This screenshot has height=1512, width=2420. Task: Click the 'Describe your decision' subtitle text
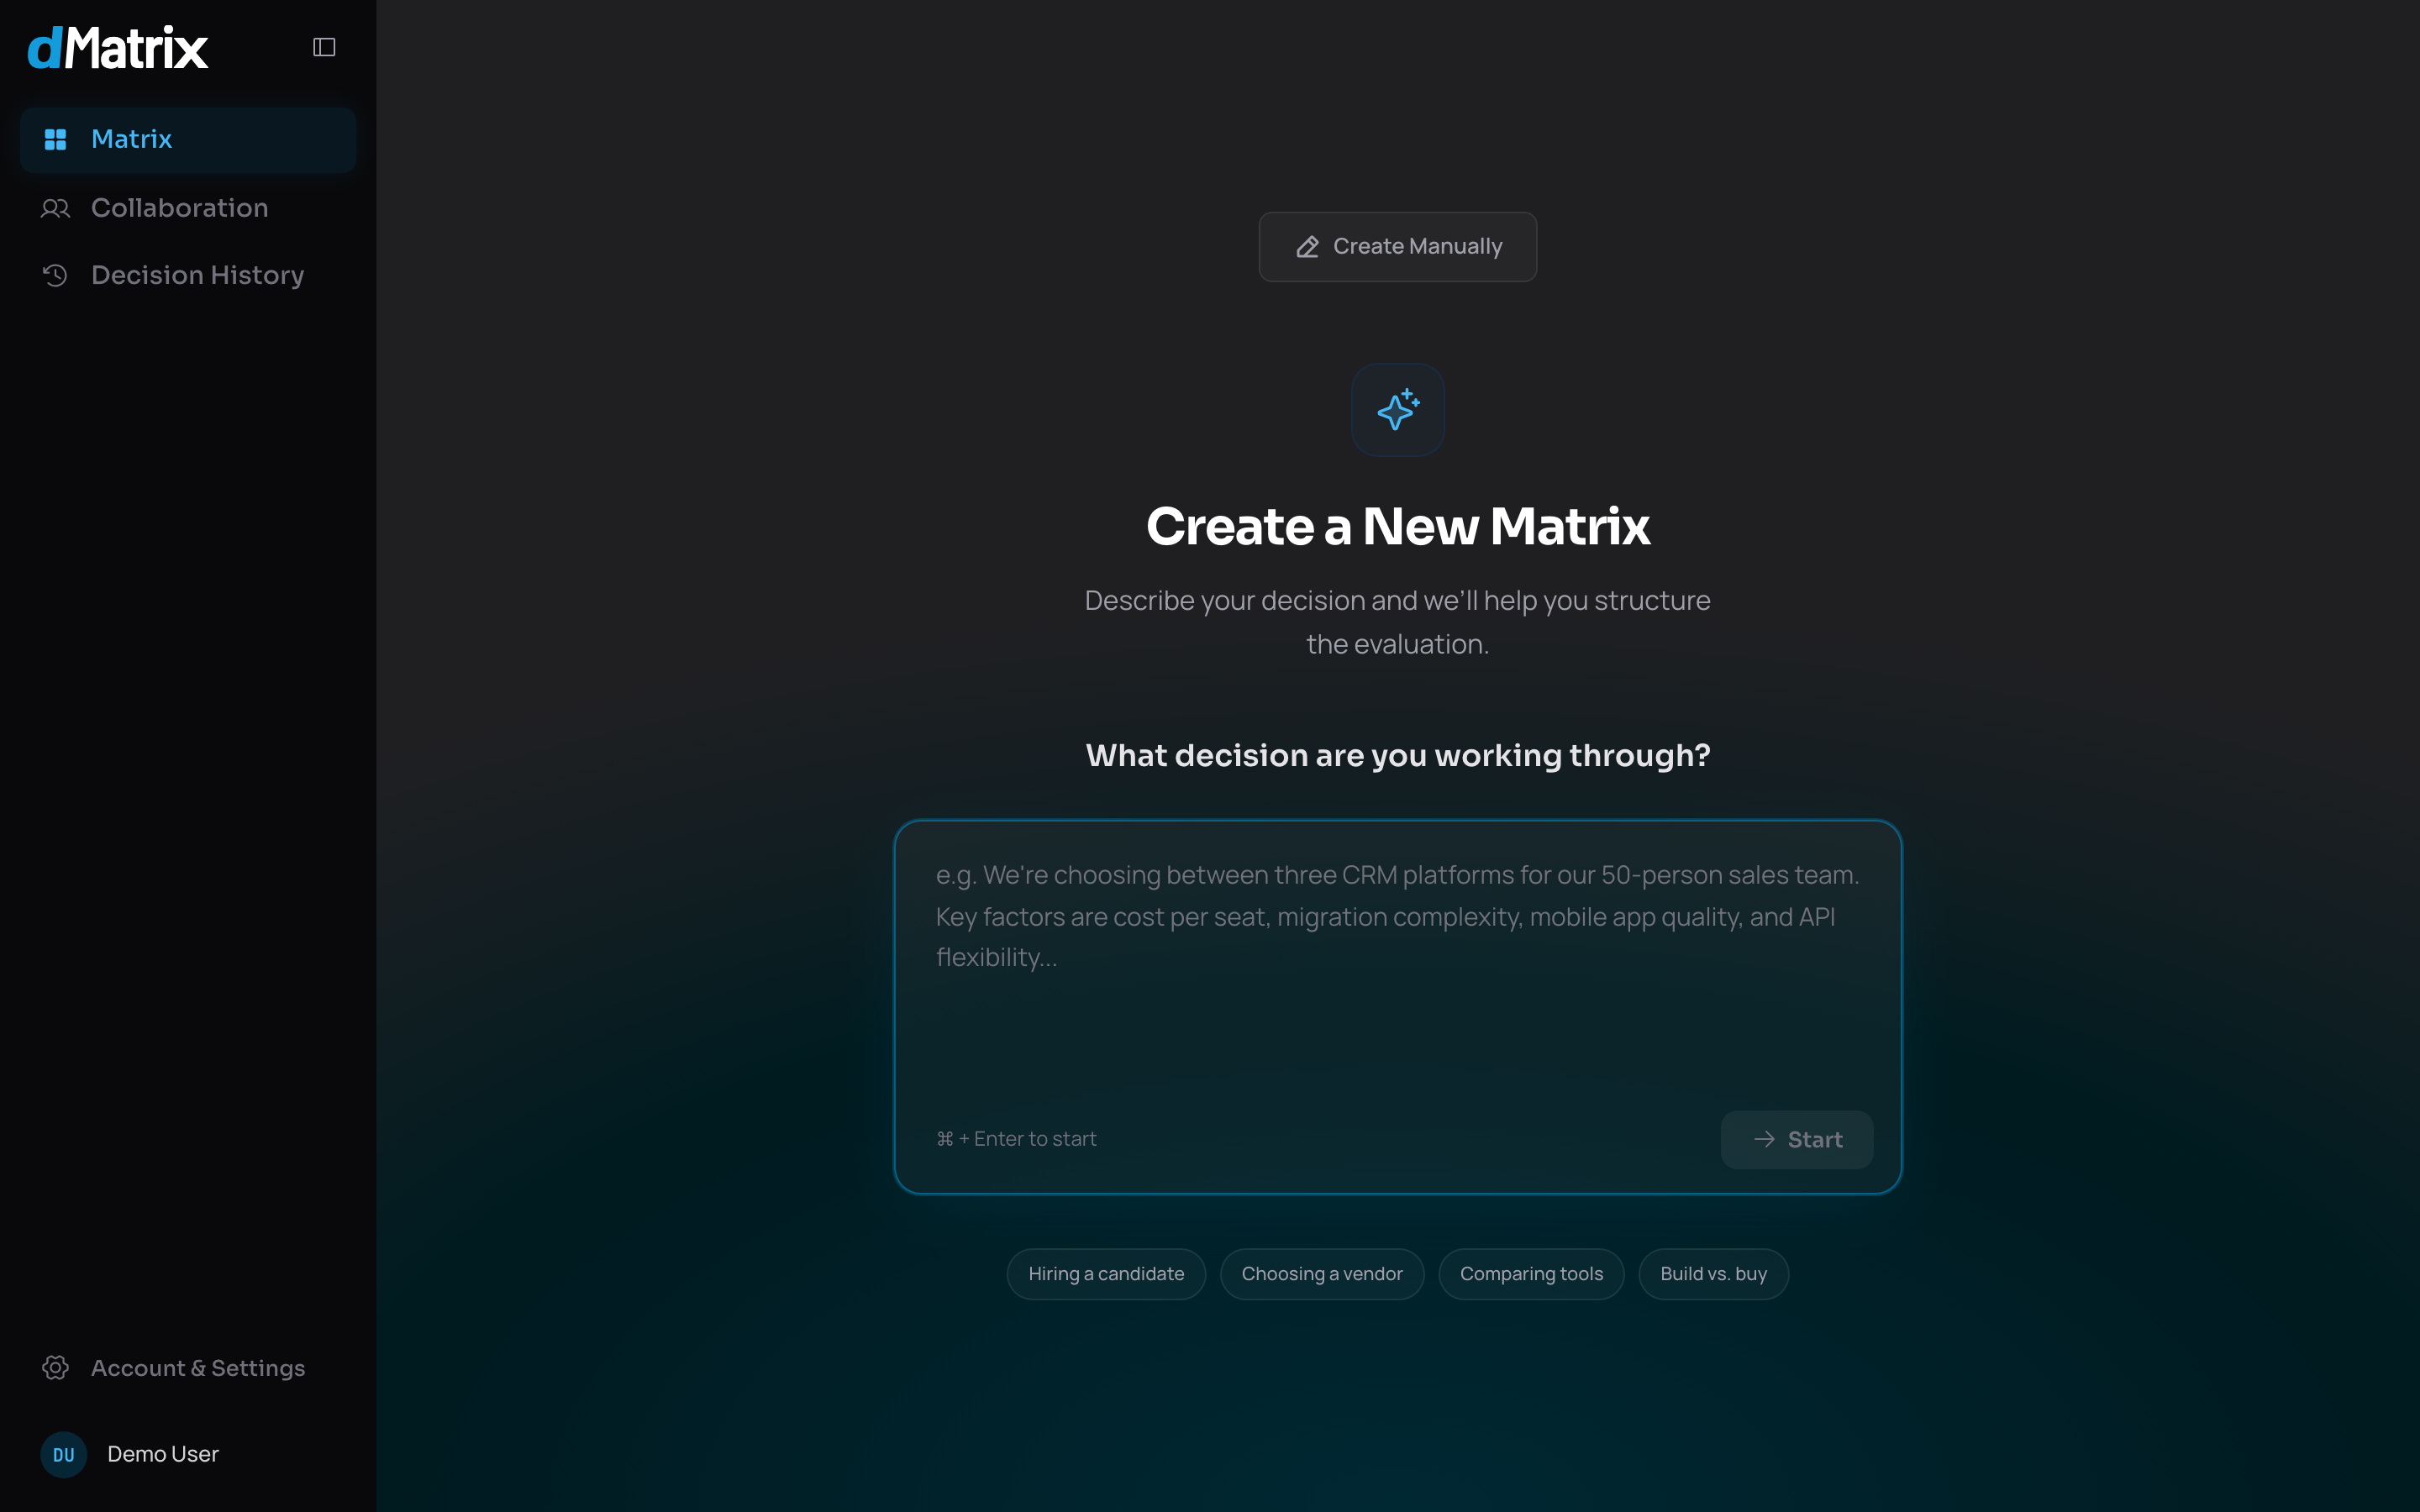[x=1397, y=622]
